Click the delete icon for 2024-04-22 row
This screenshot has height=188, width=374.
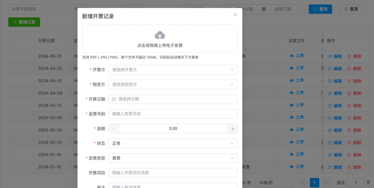(349, 69)
